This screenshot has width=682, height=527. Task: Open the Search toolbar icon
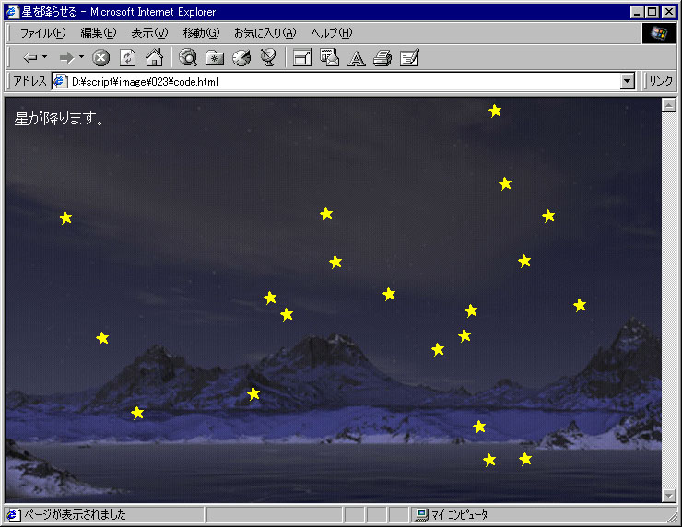[x=188, y=57]
